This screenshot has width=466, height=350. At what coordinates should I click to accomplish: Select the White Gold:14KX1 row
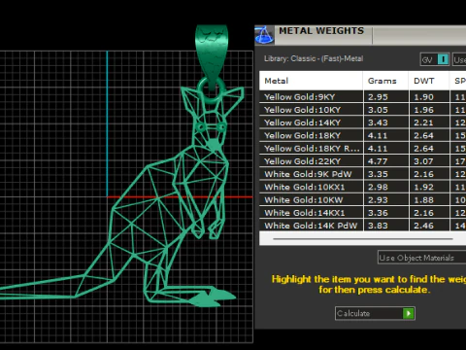[362, 213]
